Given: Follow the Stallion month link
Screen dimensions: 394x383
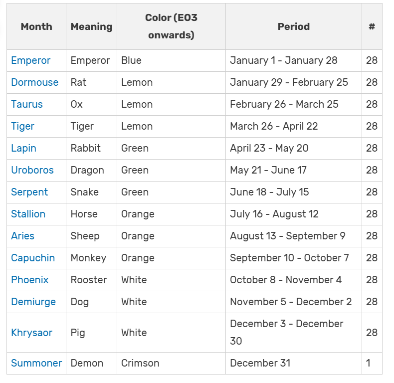Looking at the screenshot, I should coord(28,214).
